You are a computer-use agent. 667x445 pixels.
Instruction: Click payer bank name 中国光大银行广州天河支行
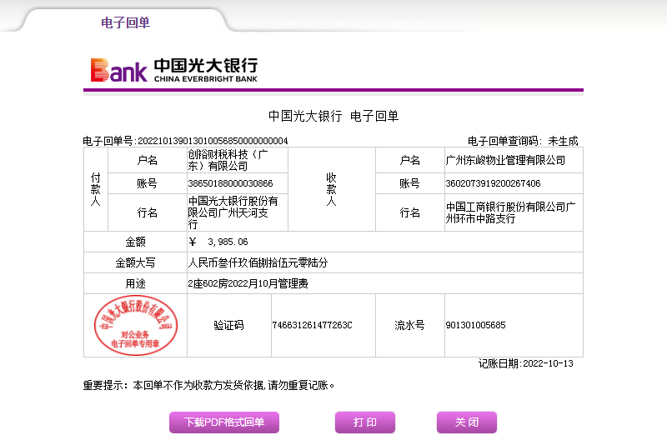point(233,212)
